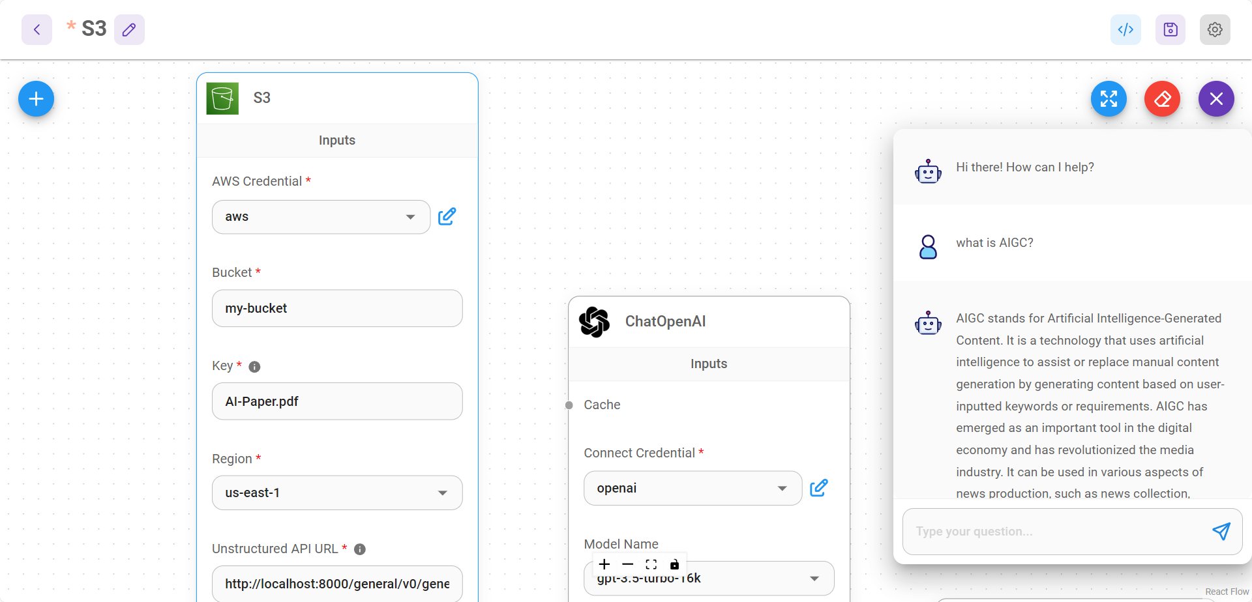The image size is (1252, 602).
Task: Click the ChatOpenAI node title
Action: (665, 321)
